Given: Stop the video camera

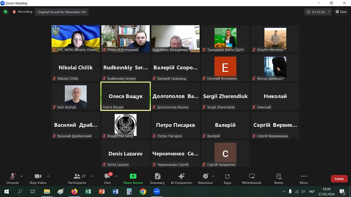Looking at the screenshot, I should (x=38, y=178).
